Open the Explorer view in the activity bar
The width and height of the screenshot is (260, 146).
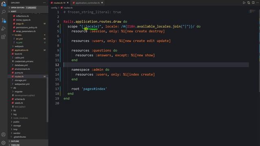[4, 4]
